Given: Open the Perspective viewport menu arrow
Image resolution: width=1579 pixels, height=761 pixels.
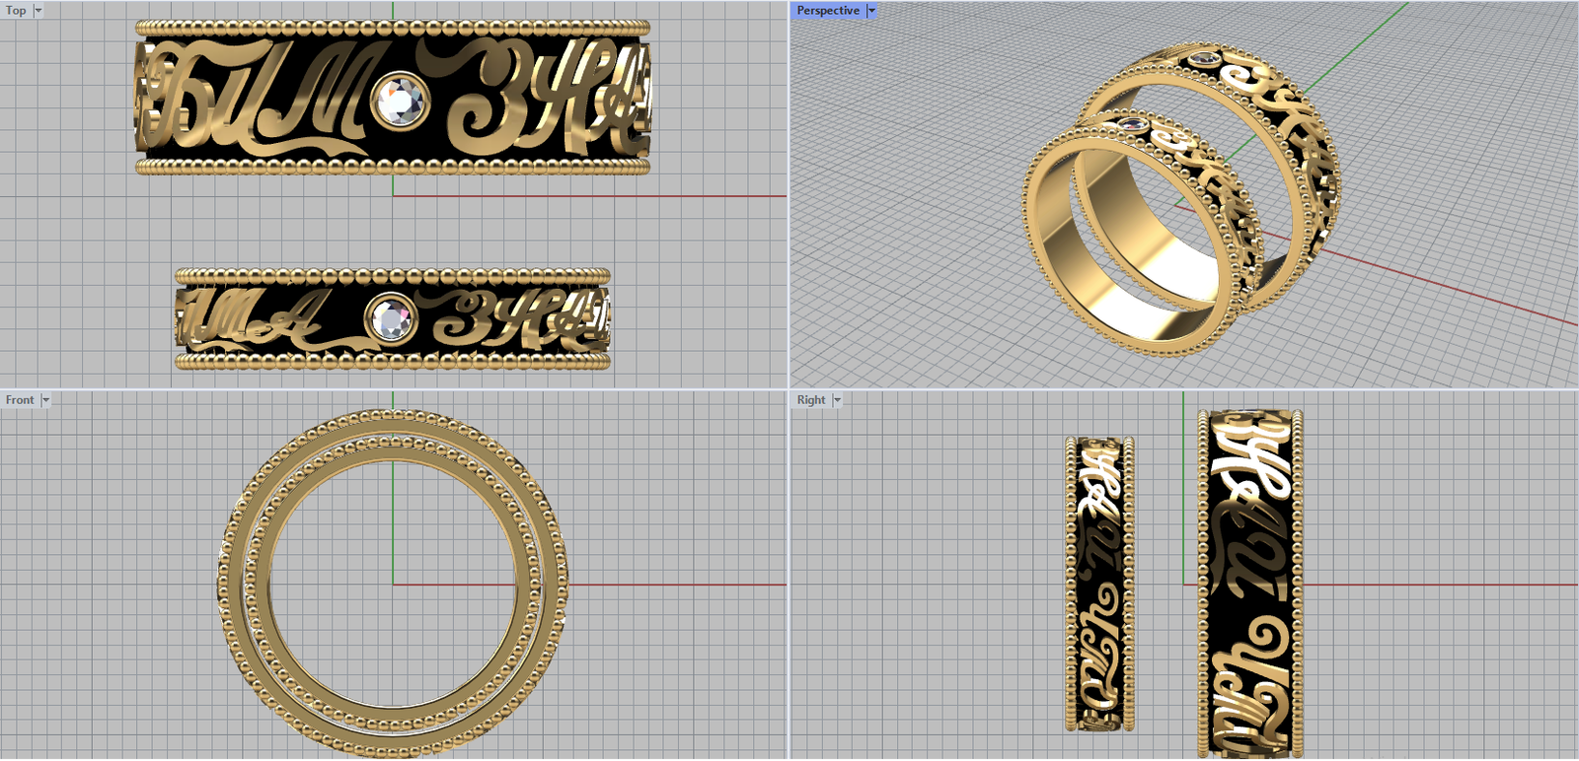Looking at the screenshot, I should coord(871,11).
